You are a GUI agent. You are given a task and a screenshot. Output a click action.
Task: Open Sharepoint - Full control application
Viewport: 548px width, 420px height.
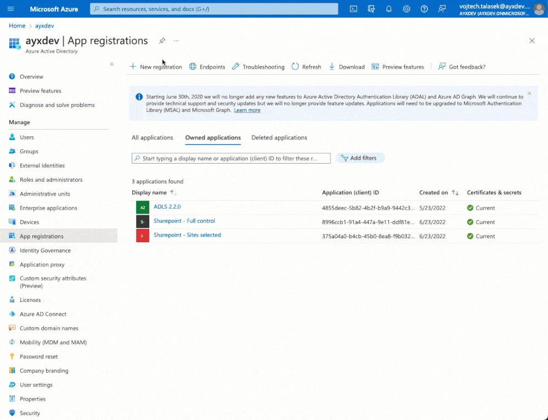click(x=184, y=221)
